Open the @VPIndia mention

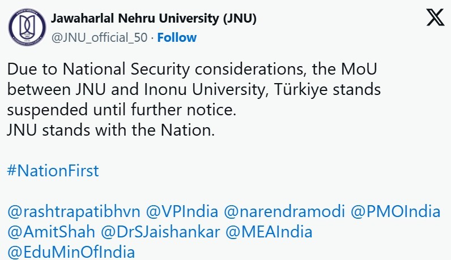(182, 212)
